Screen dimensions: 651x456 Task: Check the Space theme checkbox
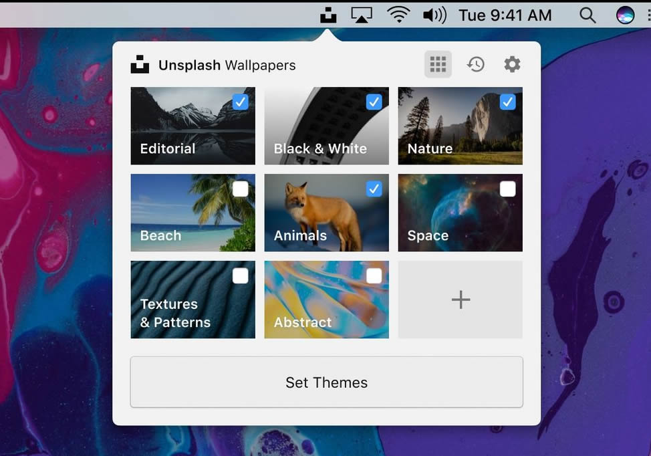508,189
